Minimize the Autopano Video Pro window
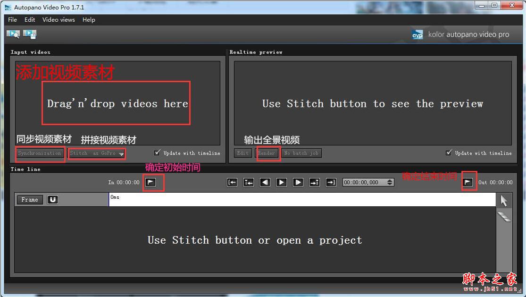Screen dimensions: 526x297 [x=482, y=5]
